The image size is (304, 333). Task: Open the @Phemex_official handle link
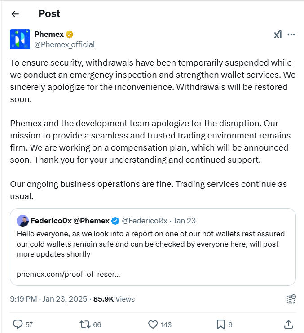click(x=65, y=44)
